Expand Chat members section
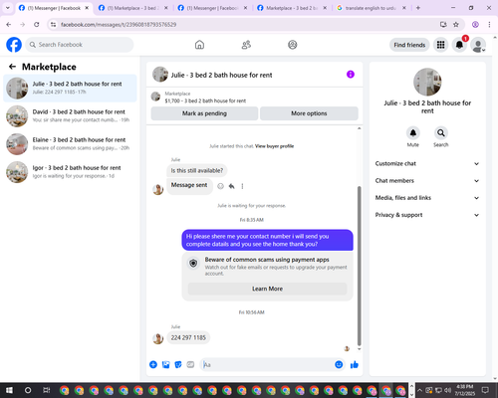This screenshot has height=398, width=498. 427,181
